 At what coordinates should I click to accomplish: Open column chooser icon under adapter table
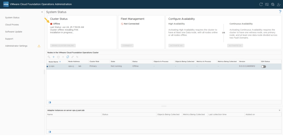tap(50, 132)
